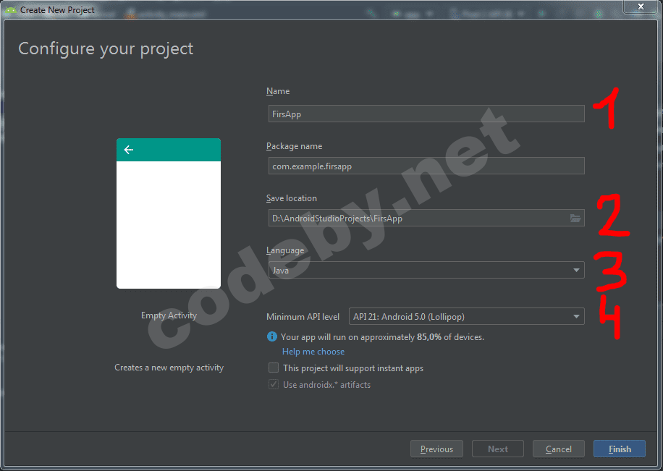Click the 'Save location' label
This screenshot has height=471, width=663.
[292, 198]
